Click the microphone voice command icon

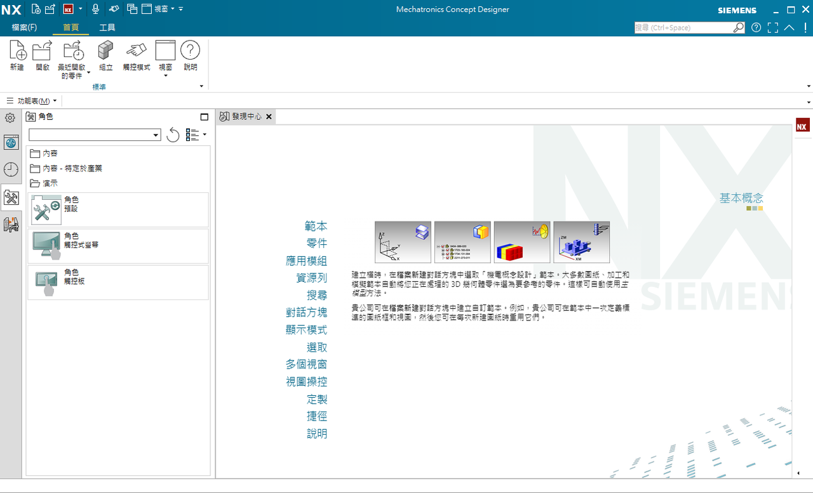tap(96, 9)
